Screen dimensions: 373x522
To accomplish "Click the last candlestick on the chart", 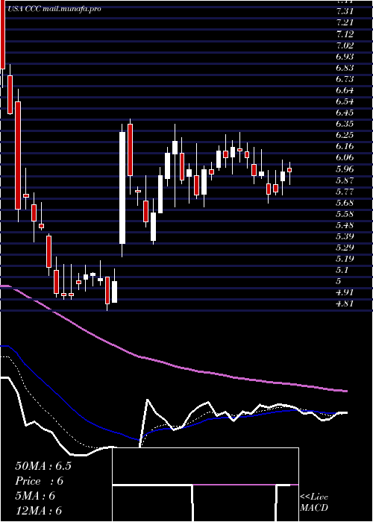I will click(289, 170).
